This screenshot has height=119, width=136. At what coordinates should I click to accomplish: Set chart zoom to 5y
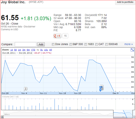(x=42, y=50)
